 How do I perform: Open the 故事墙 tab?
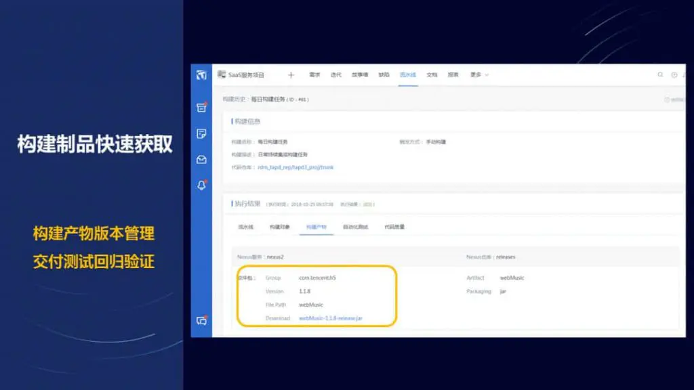pyautogui.click(x=360, y=74)
